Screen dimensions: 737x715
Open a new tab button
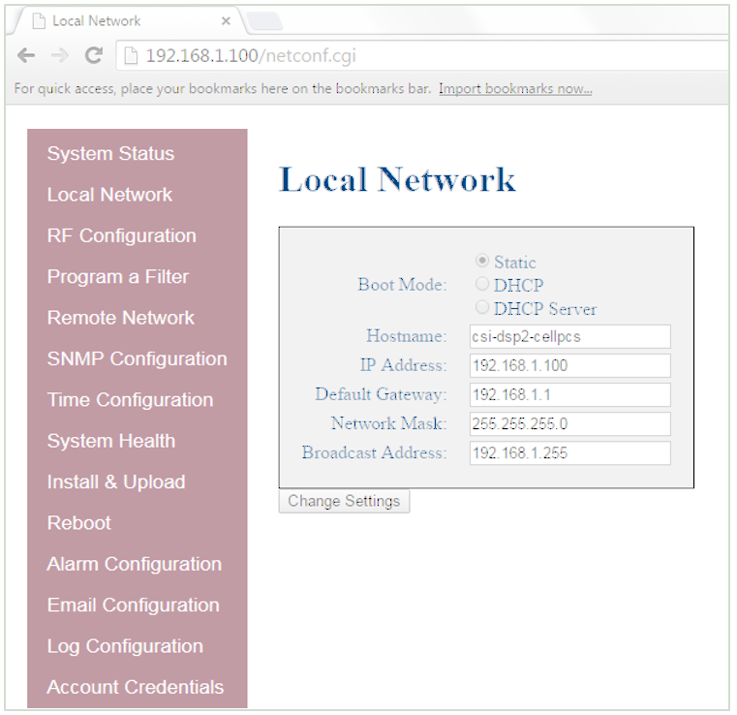pyautogui.click(x=264, y=21)
